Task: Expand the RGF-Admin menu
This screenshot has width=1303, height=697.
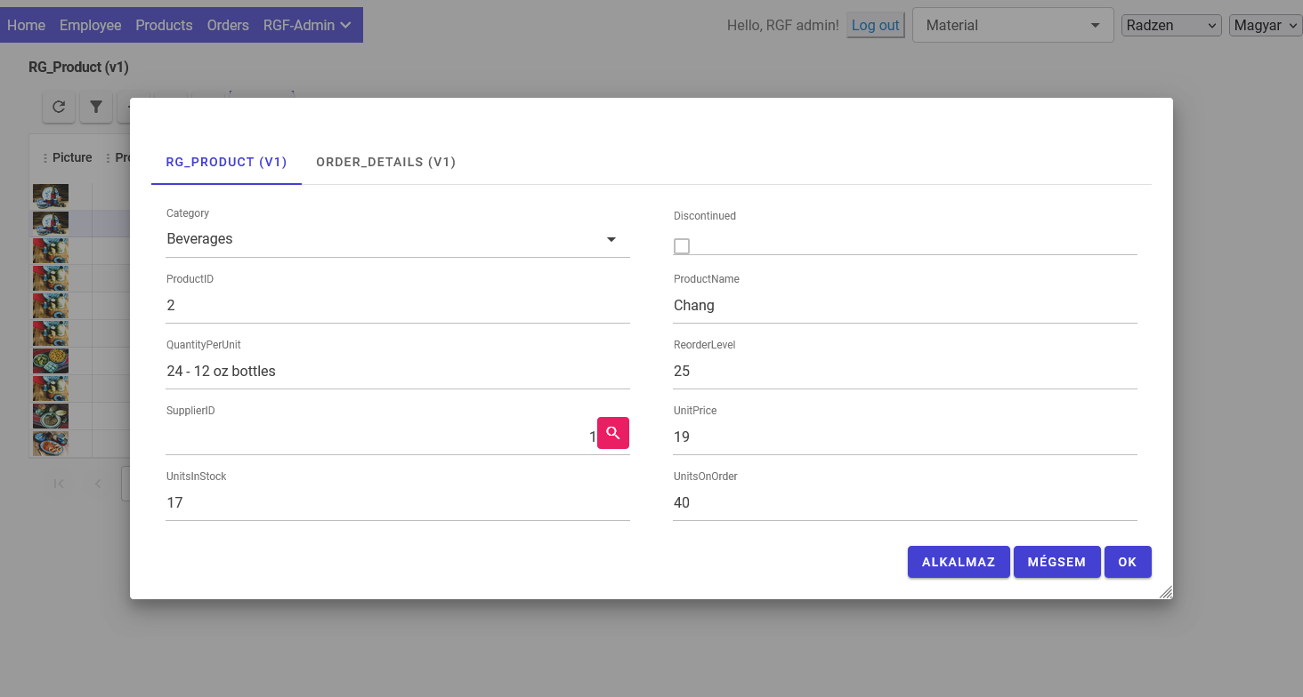Action: pyautogui.click(x=307, y=25)
